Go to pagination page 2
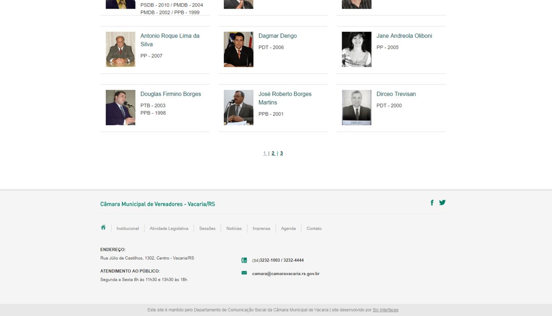552x316 pixels. (x=273, y=153)
